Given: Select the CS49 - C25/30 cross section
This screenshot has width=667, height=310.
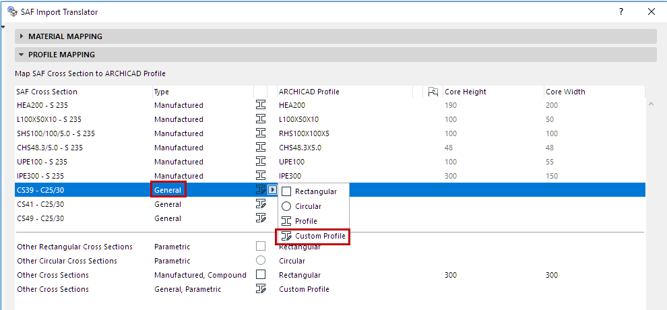Looking at the screenshot, I should tap(40, 218).
